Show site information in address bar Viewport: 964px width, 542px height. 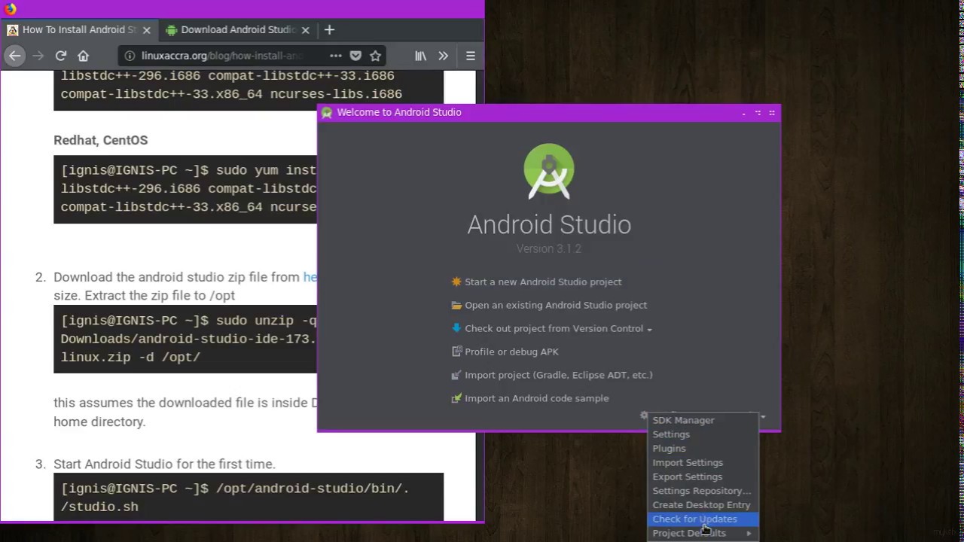[x=130, y=56]
